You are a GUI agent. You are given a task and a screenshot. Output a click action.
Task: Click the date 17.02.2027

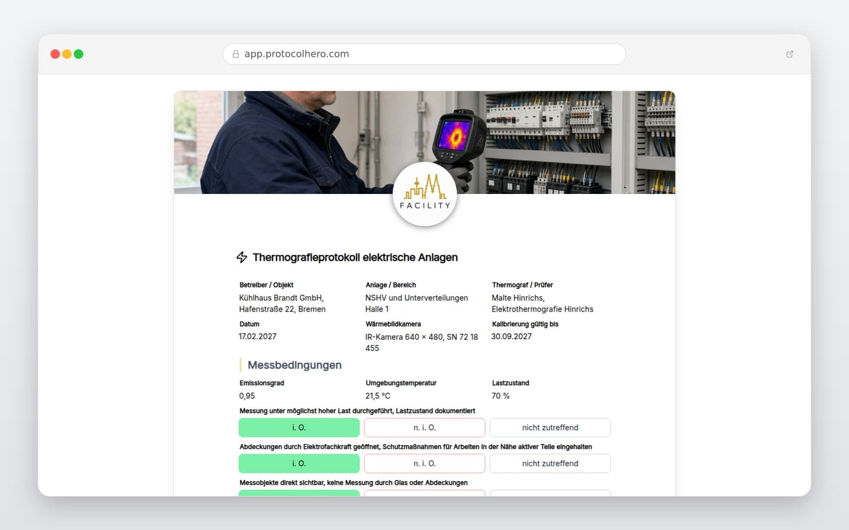[x=257, y=337]
